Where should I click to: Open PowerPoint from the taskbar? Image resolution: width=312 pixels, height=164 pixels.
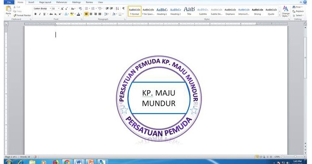[91, 162]
